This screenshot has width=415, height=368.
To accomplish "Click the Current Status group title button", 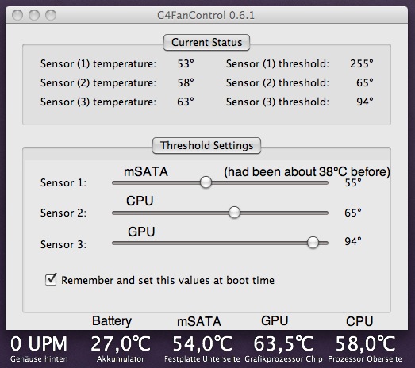I will (206, 42).
